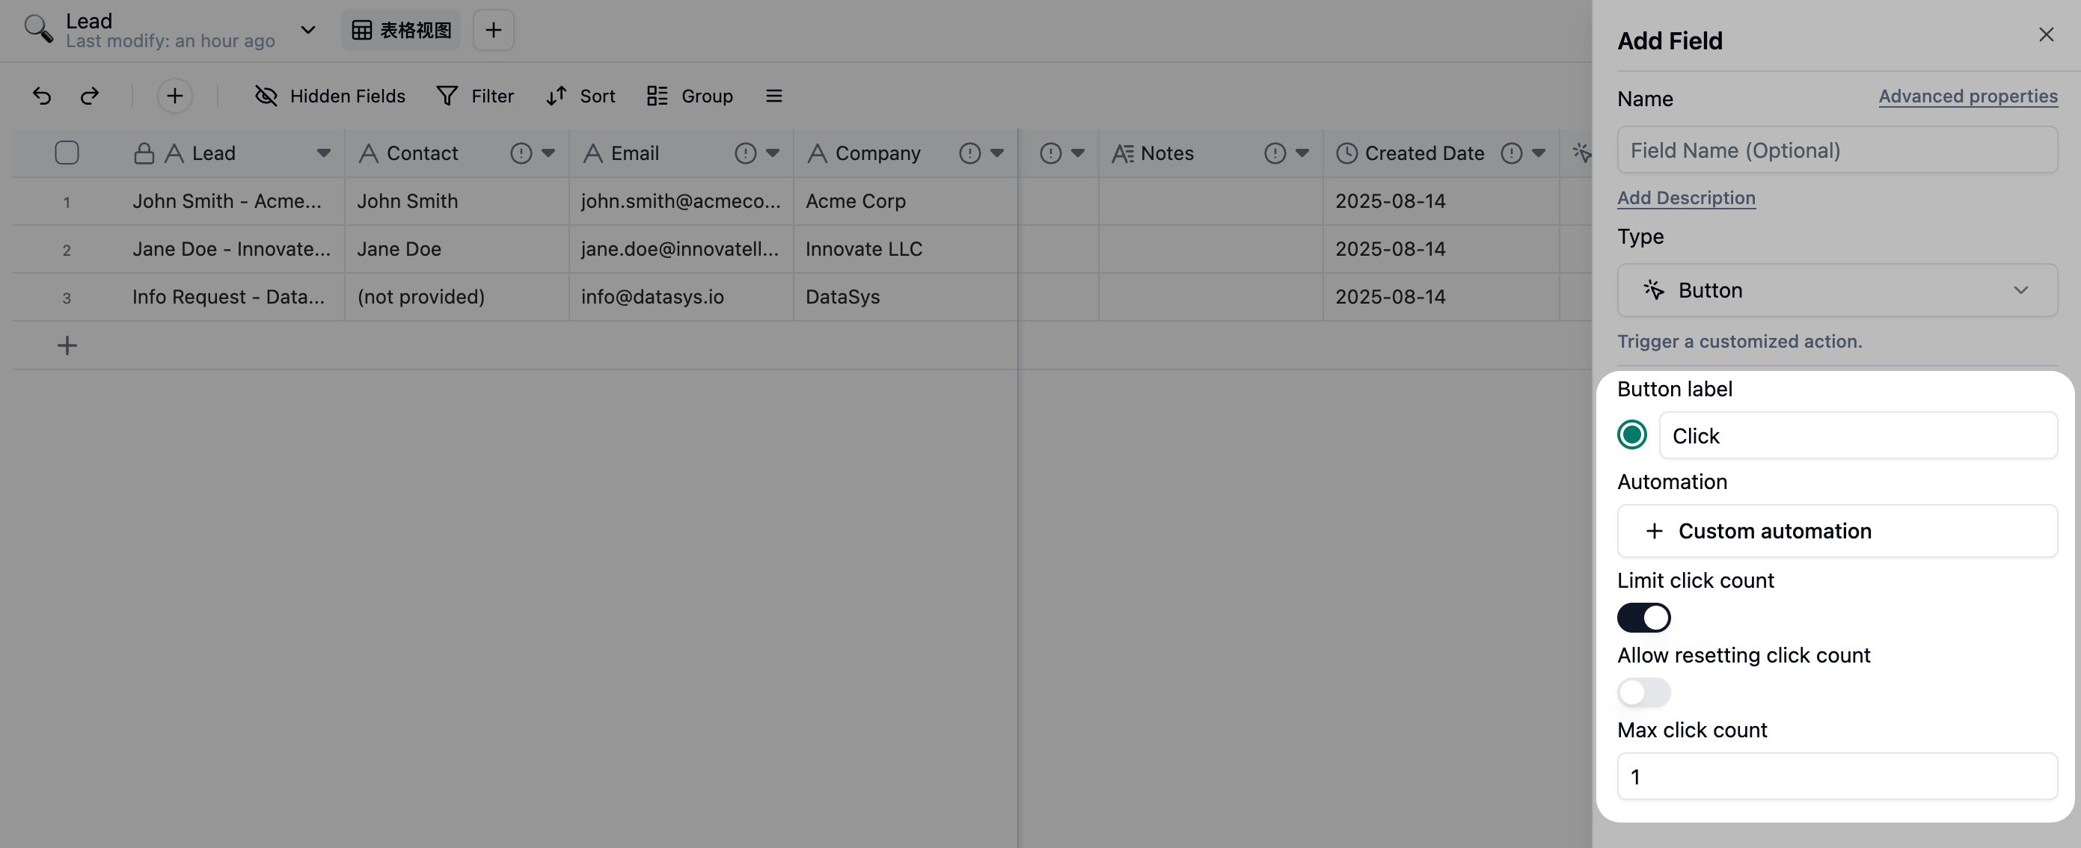Screen dimensions: 2081x848
Task: Enable Allow resetting click count
Action: click(1643, 692)
